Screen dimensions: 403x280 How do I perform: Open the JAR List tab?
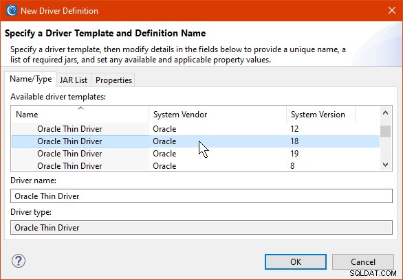[74, 80]
